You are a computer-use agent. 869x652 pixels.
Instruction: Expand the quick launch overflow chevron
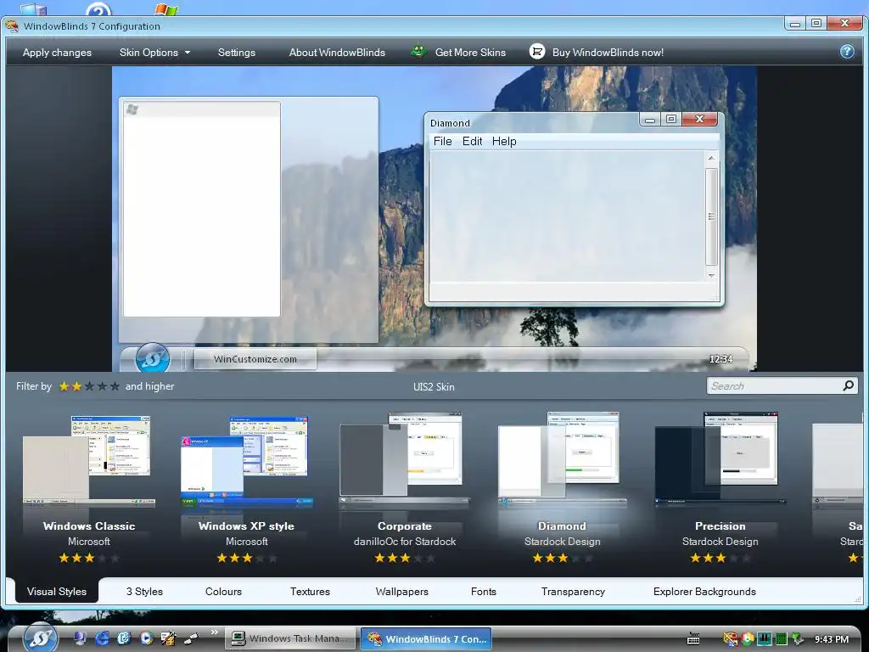click(214, 632)
